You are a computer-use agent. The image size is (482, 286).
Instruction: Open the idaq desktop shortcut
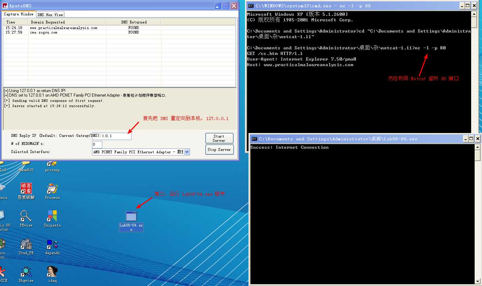52,274
